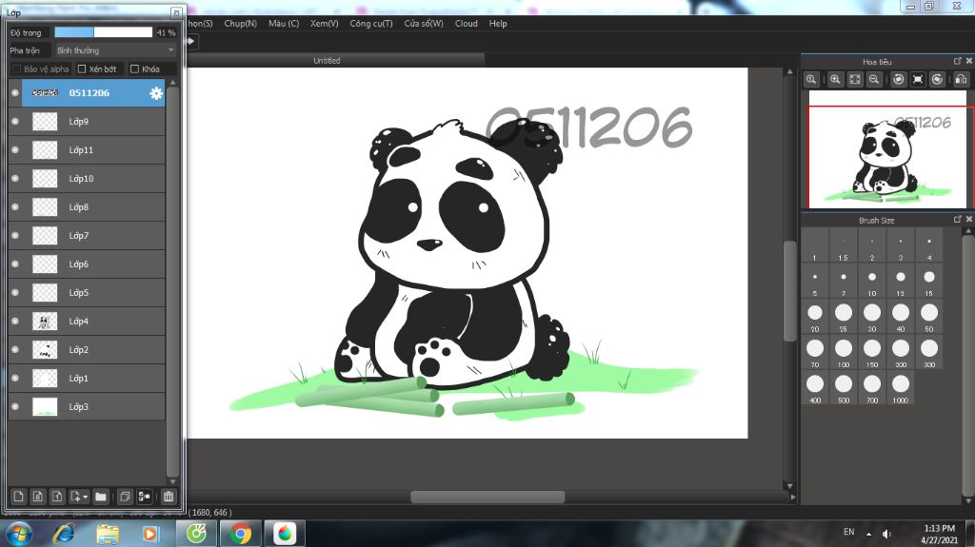Zoom out using navigator magnifier minus

(874, 80)
